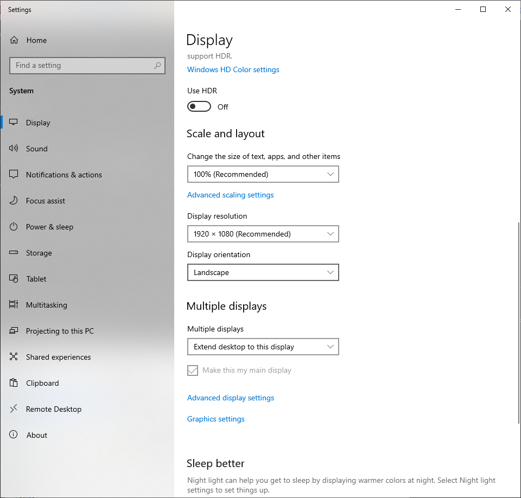The image size is (521, 498).
Task: Open Notifications & actions settings
Action: coord(87,175)
